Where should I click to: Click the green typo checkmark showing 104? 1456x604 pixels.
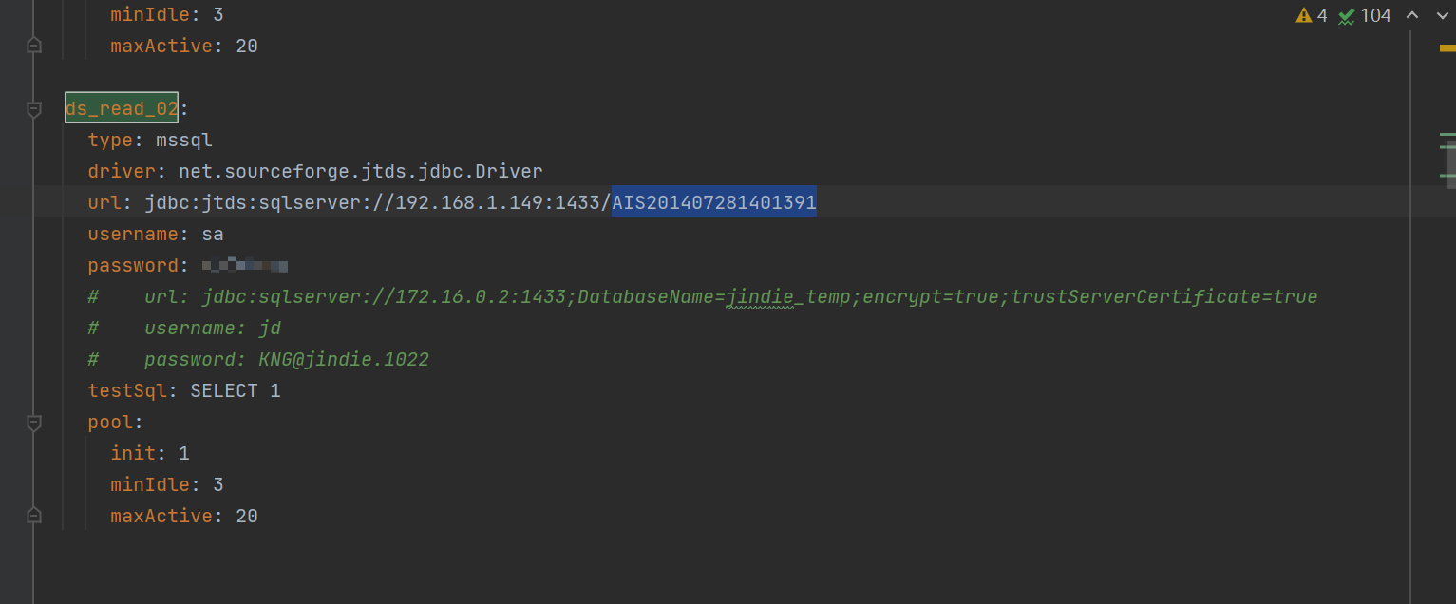click(x=1364, y=15)
